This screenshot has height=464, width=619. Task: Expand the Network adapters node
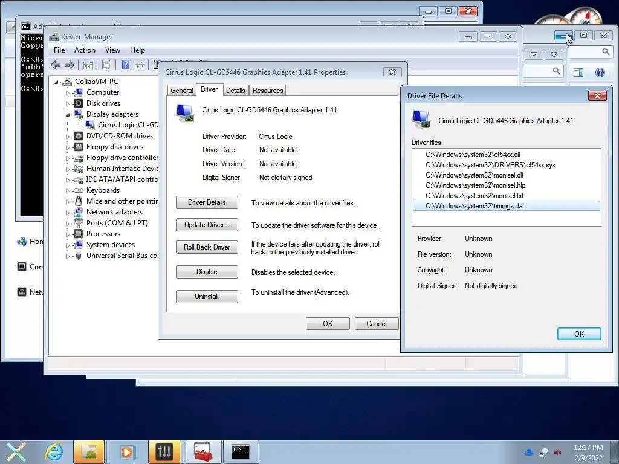(68, 213)
